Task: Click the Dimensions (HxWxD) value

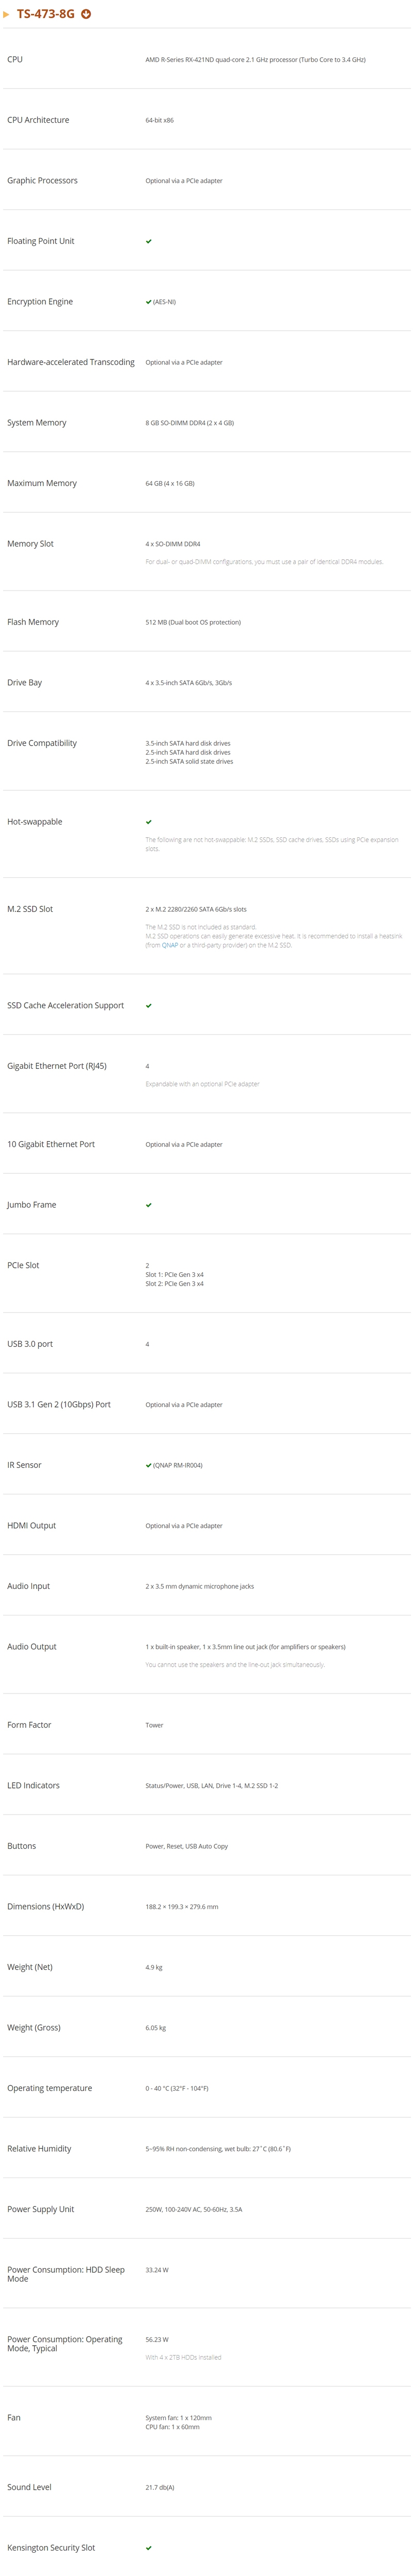Action: (182, 1907)
